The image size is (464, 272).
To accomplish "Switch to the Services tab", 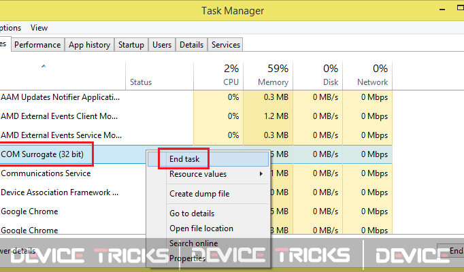I will 225,45.
